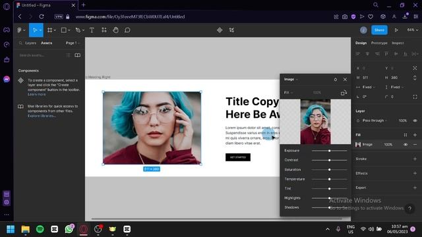Open the 64% zoom dropdown
Screen dimensions: 422x237
click(413, 30)
